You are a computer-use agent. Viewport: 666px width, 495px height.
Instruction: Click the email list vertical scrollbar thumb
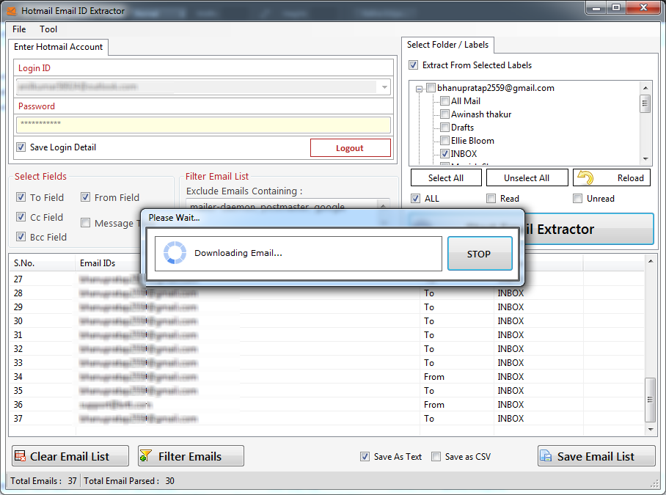coord(651,400)
